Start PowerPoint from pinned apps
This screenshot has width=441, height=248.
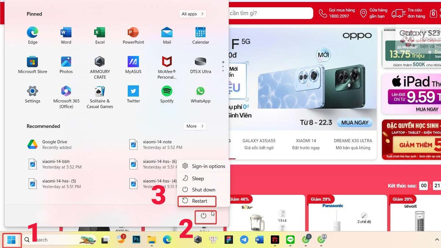click(x=133, y=36)
